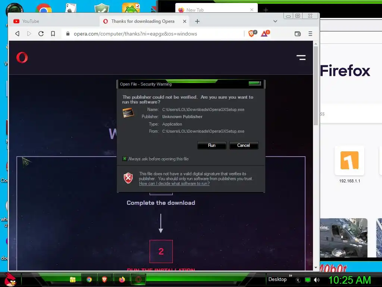Click the red shield warning icon in dialog
The height and width of the screenshot is (287, 382).
point(128,178)
